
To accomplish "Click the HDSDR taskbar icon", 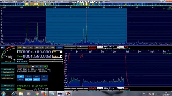I will 60,94.
